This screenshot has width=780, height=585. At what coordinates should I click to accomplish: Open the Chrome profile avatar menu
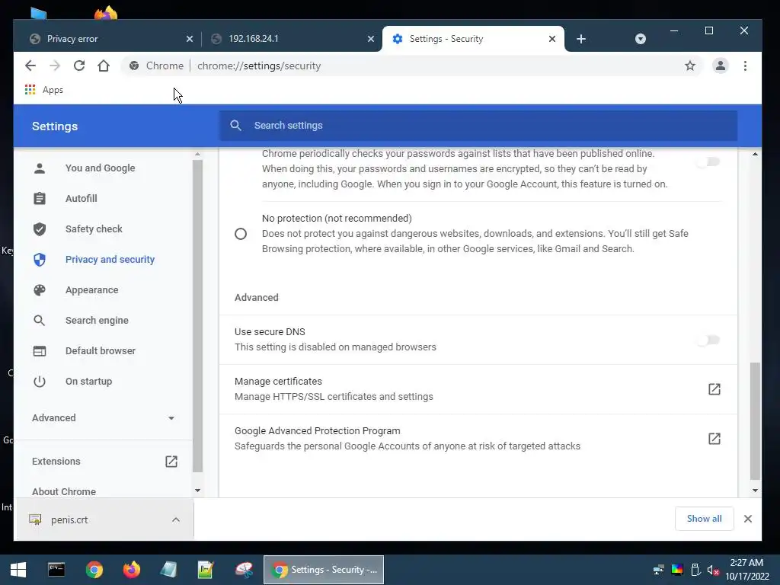[x=721, y=66]
